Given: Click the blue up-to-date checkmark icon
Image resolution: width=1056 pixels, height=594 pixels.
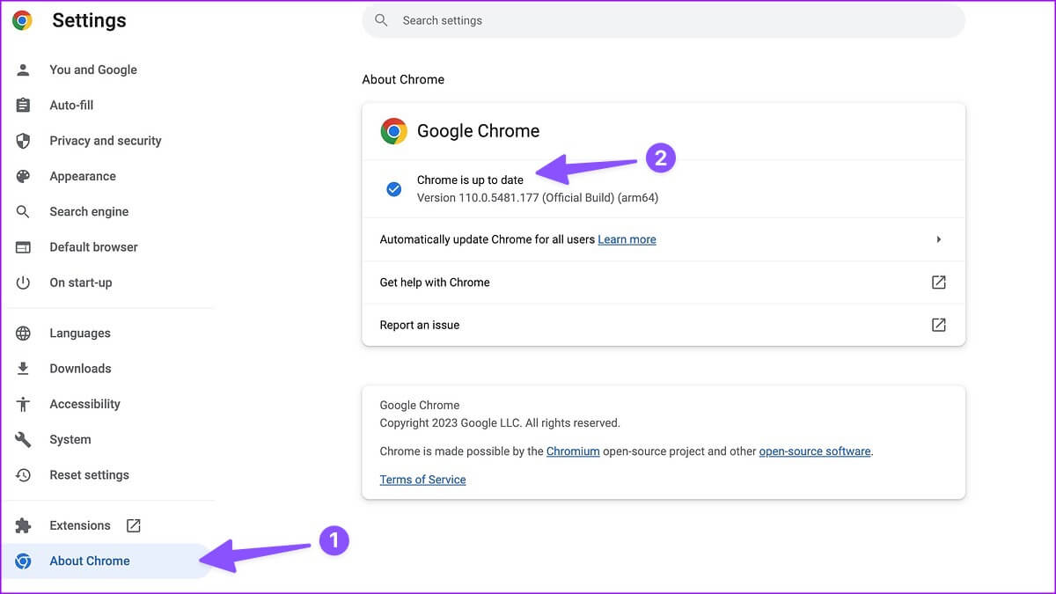Looking at the screenshot, I should point(394,188).
